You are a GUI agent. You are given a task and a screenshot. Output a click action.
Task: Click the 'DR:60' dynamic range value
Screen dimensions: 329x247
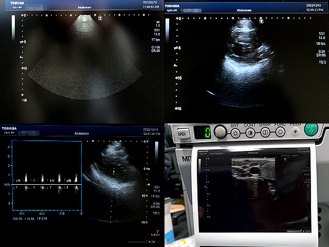click(156, 51)
